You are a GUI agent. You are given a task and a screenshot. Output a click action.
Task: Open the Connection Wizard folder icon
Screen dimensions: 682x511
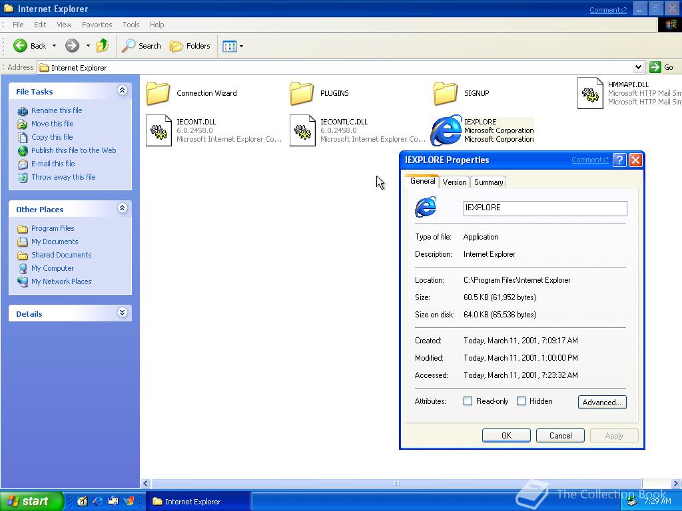click(158, 93)
